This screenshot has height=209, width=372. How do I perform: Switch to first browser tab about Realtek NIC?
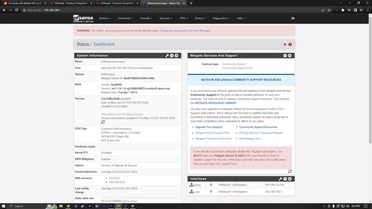coord(24,3)
